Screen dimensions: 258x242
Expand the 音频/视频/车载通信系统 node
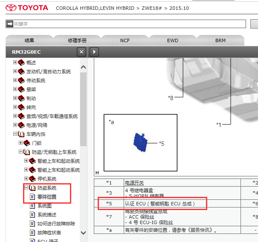pos(15,116)
